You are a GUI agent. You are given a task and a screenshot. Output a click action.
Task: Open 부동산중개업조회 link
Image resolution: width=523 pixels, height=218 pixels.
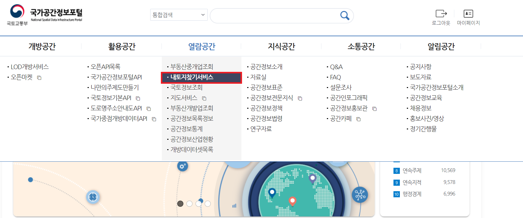pyautogui.click(x=192, y=67)
